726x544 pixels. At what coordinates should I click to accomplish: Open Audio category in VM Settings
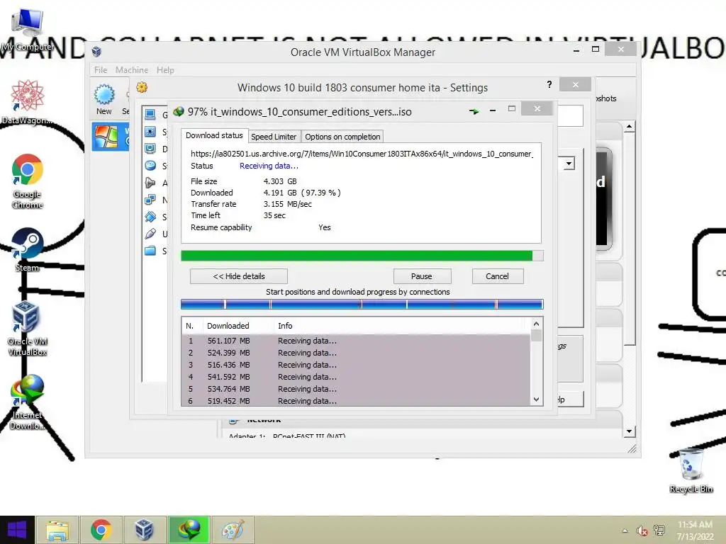tap(155, 183)
